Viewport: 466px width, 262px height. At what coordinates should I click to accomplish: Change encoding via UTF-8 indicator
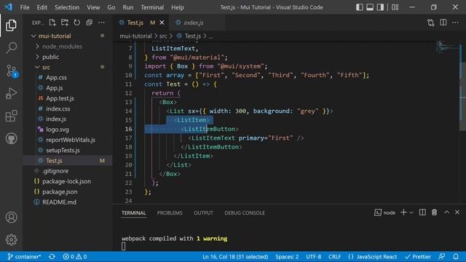coord(314,257)
